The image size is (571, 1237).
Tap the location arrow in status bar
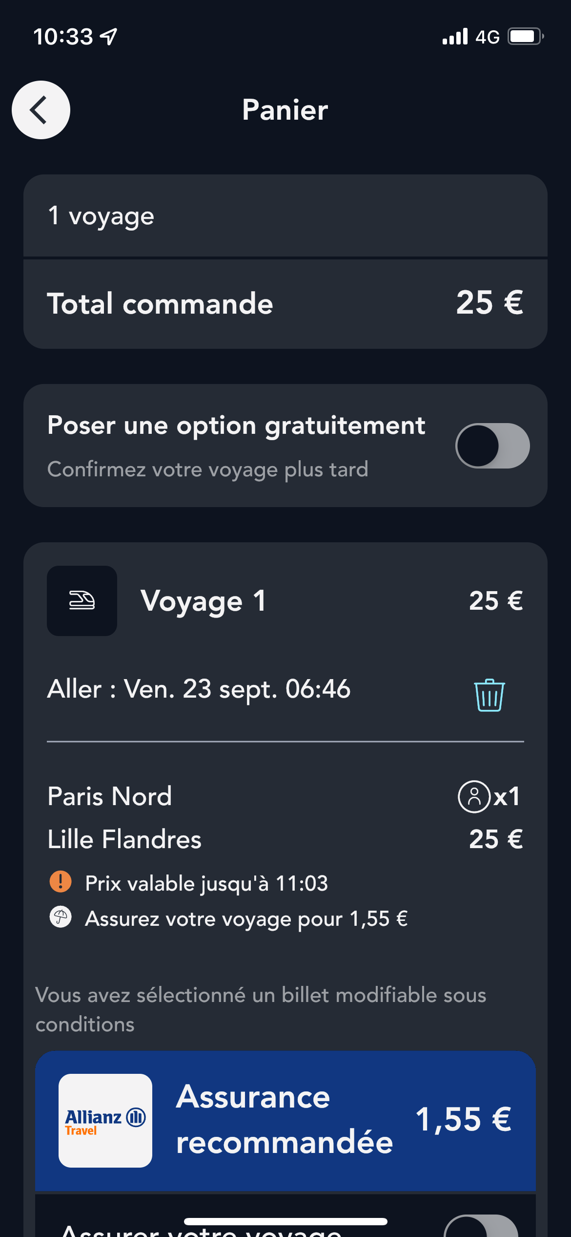tap(108, 37)
